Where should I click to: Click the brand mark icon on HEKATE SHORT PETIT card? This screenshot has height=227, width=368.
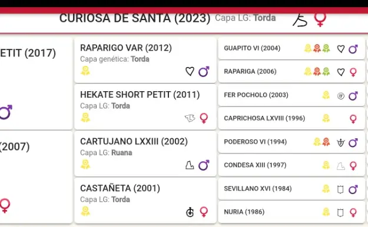point(190,118)
